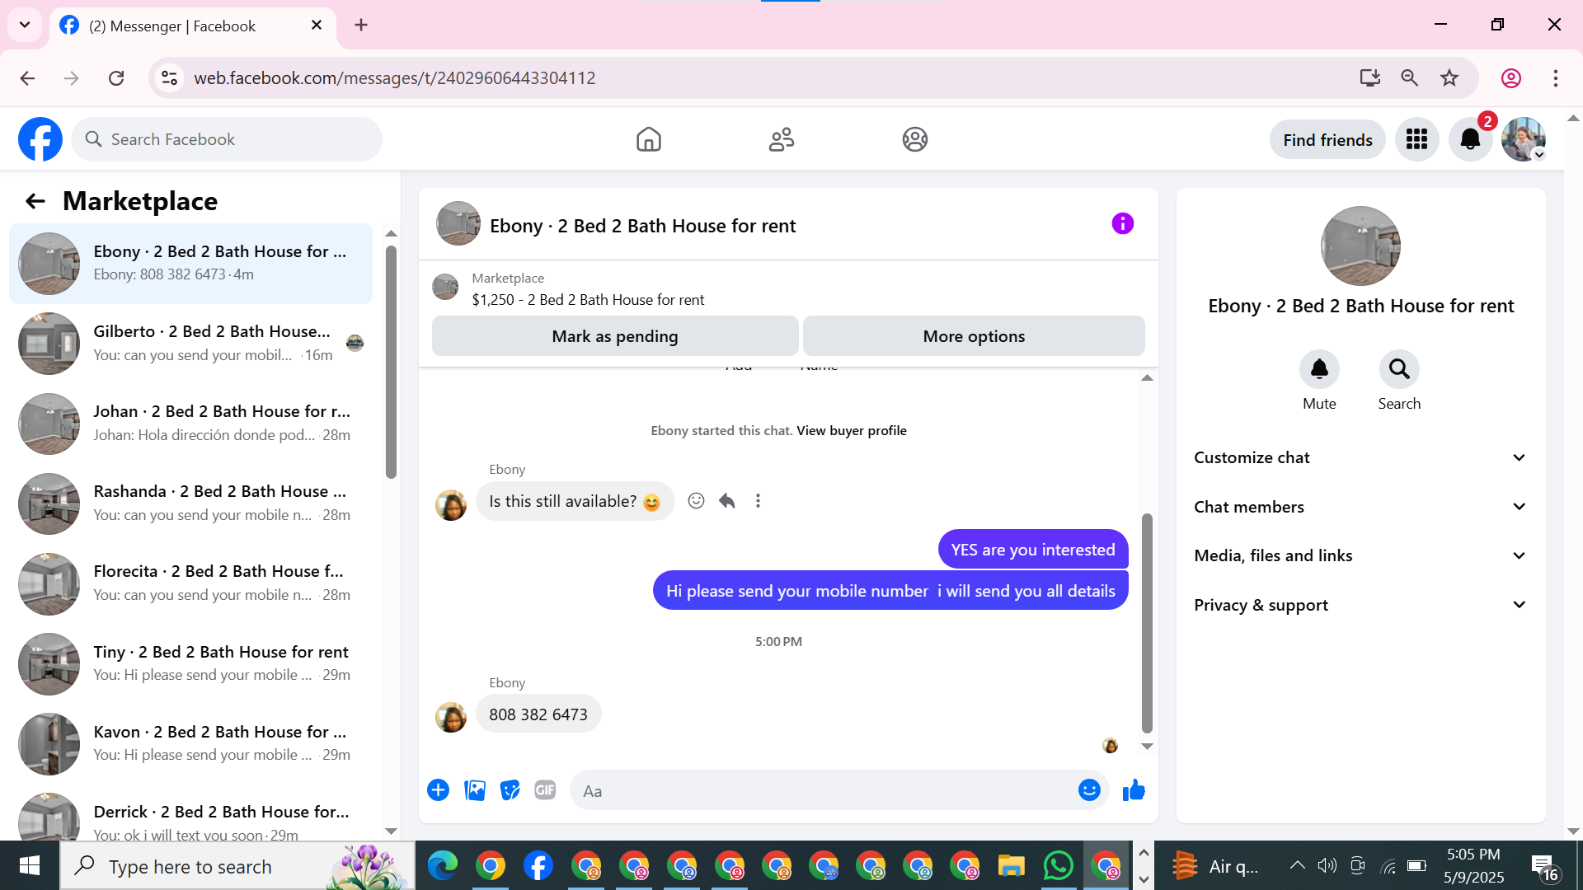The width and height of the screenshot is (1583, 890).
Task: Reply to 'Is this still available?' message
Action: pyautogui.click(x=726, y=501)
